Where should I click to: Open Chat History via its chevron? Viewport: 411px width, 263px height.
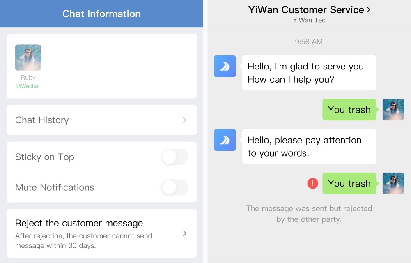tap(185, 120)
